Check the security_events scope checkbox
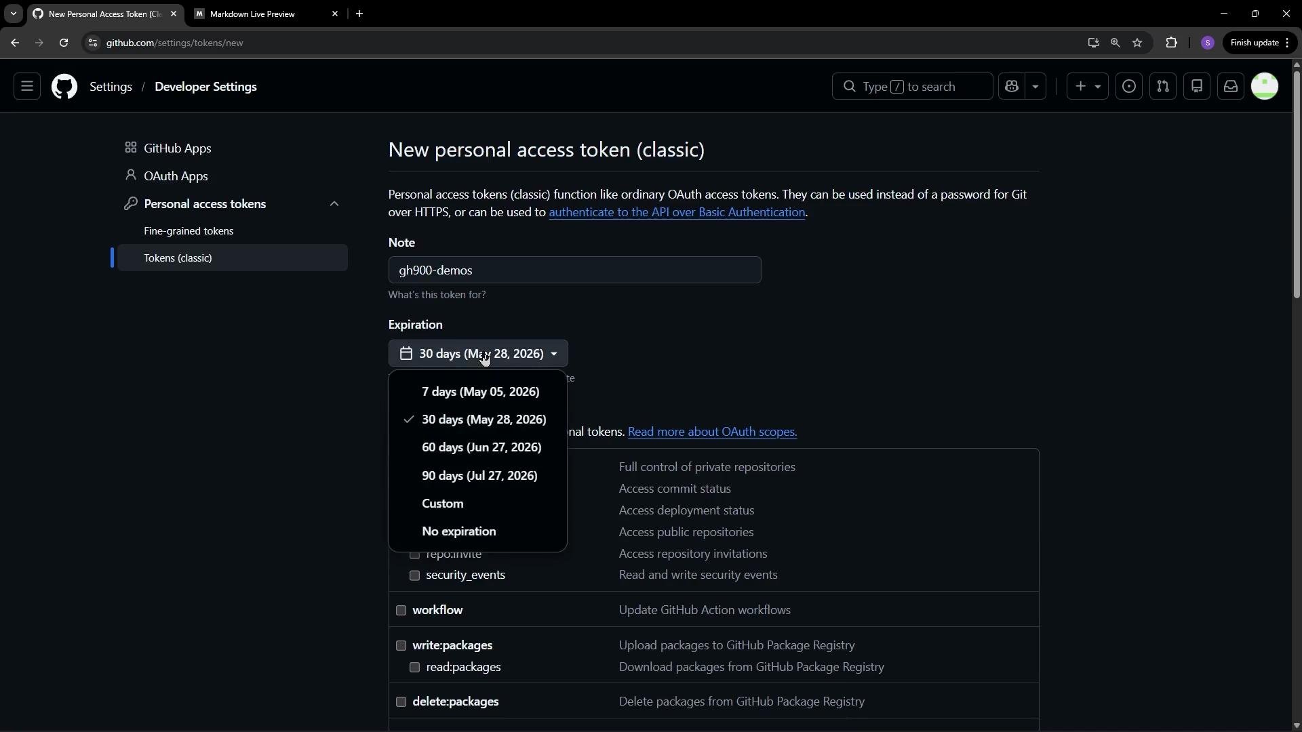The width and height of the screenshot is (1302, 732). click(x=414, y=575)
